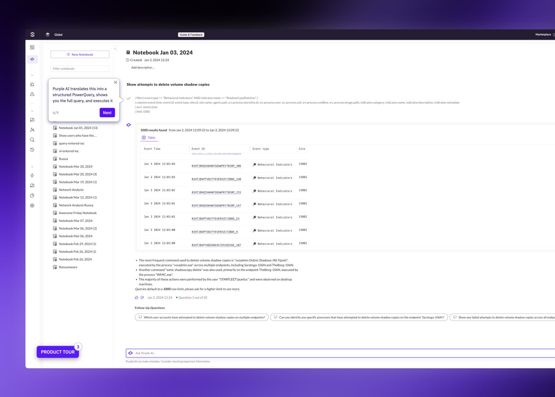555x397 pixels.
Task: Click the warning triangle sidebar icon
Action: pyautogui.click(x=32, y=94)
